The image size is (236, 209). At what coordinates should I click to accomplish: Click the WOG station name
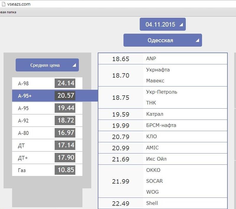coord(152,192)
